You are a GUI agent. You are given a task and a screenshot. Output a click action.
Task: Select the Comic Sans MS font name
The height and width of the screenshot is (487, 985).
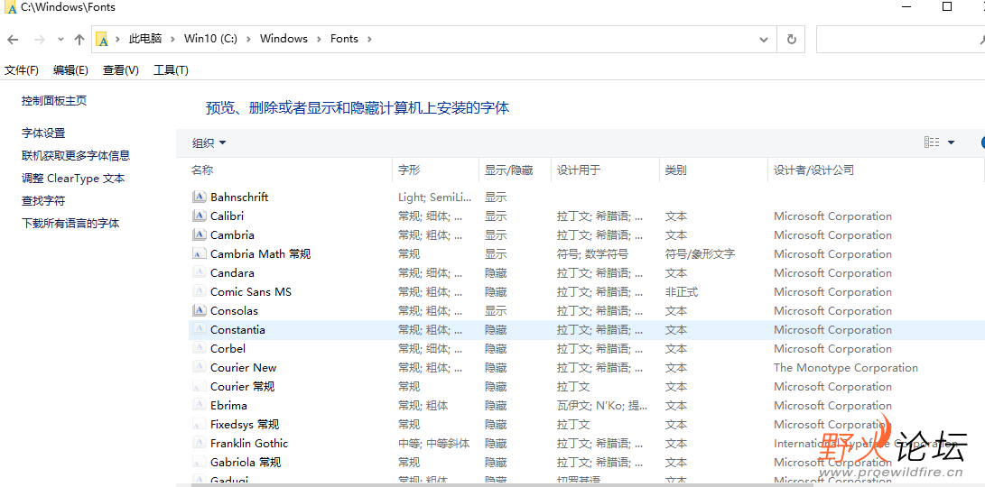coord(251,292)
